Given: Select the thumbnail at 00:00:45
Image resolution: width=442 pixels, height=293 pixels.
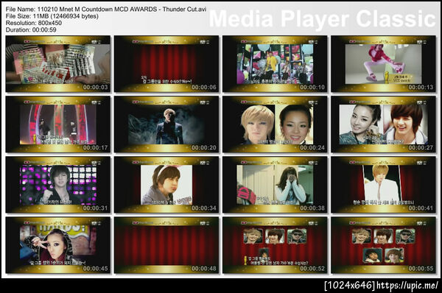Looking at the screenshot, I should (x=57, y=245).
